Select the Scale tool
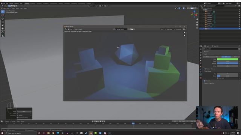Screen dimensions: 241x135 point(3,25)
